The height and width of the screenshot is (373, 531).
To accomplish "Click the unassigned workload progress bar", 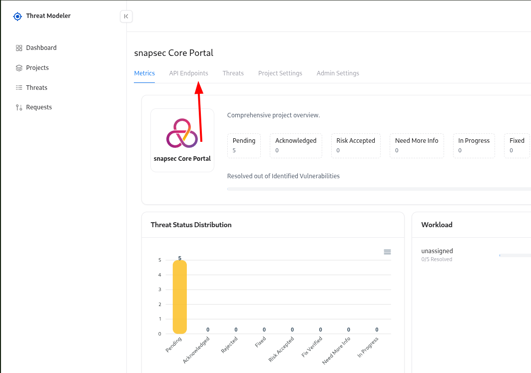I will pyautogui.click(x=515, y=255).
